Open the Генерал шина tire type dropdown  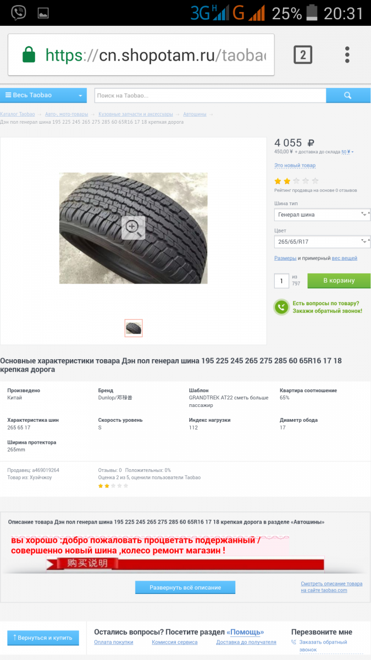pos(322,215)
